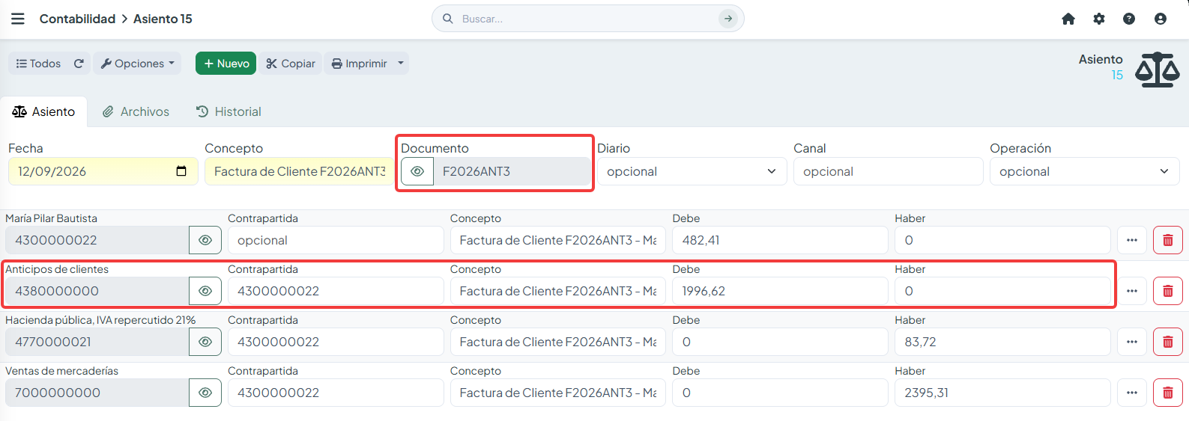Edit Concepto of Hacienda pública IVA line
1189x421 pixels.
coord(557,342)
